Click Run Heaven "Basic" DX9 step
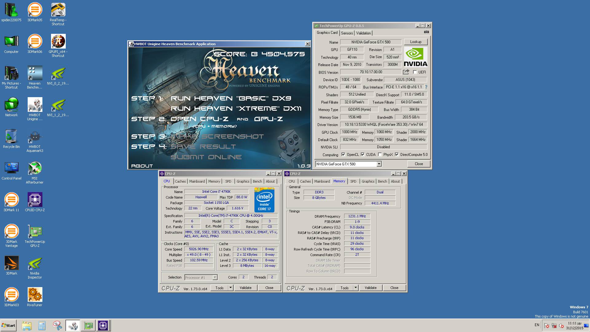Screen dimensions: 590x332 (231, 98)
